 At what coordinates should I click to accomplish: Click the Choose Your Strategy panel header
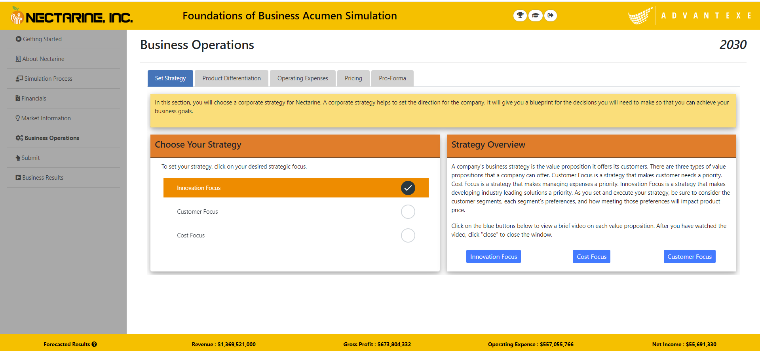tap(295, 146)
